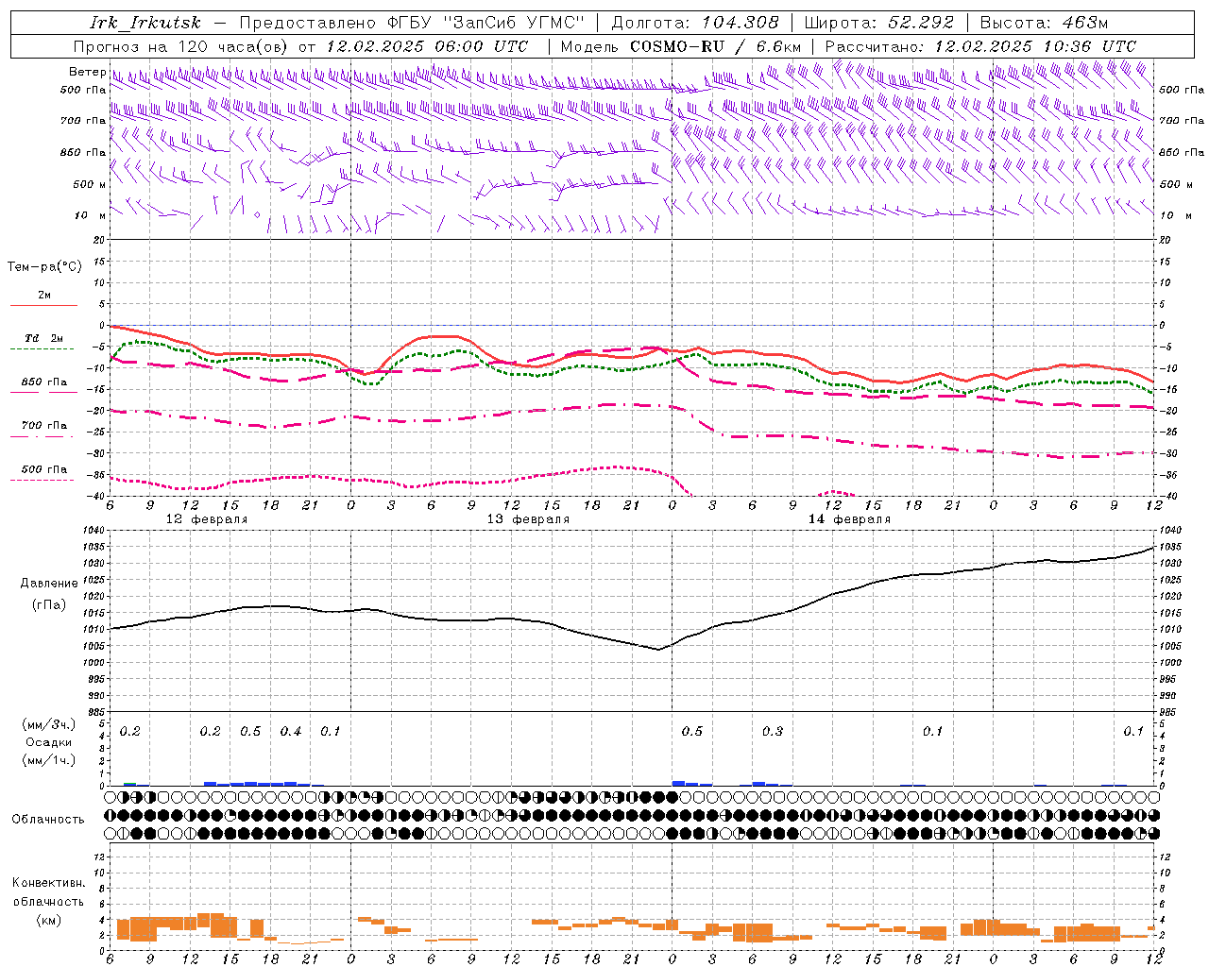Click the provider text "ЗапСиб УГМС"
Viewport: 1209px width, 967px height.
(515, 23)
